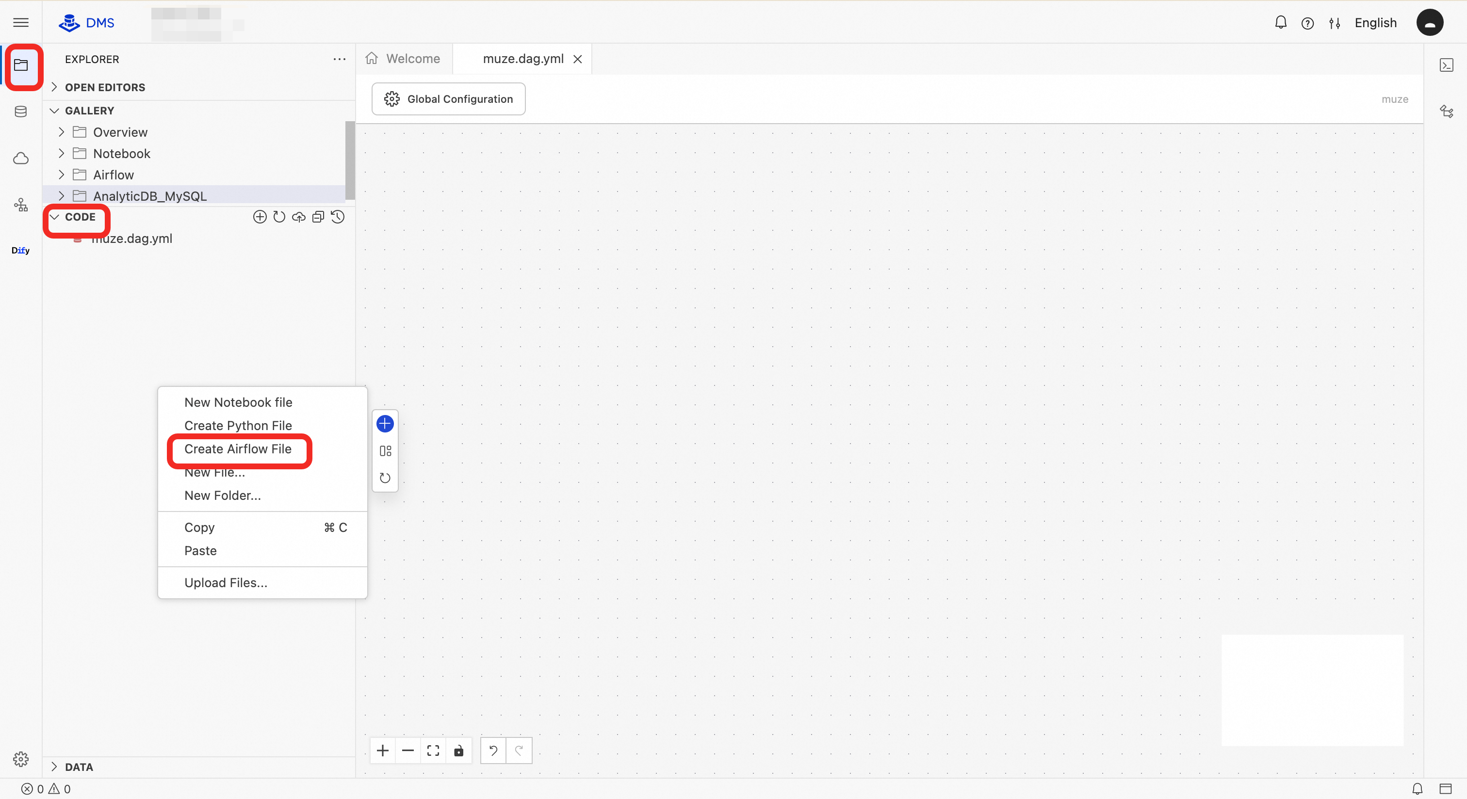
Task: Expand the Overview folder
Action: 62,132
